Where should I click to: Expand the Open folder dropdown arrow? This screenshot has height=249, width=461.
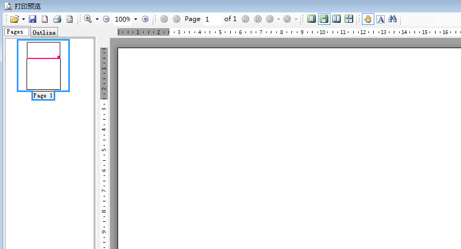[23, 19]
